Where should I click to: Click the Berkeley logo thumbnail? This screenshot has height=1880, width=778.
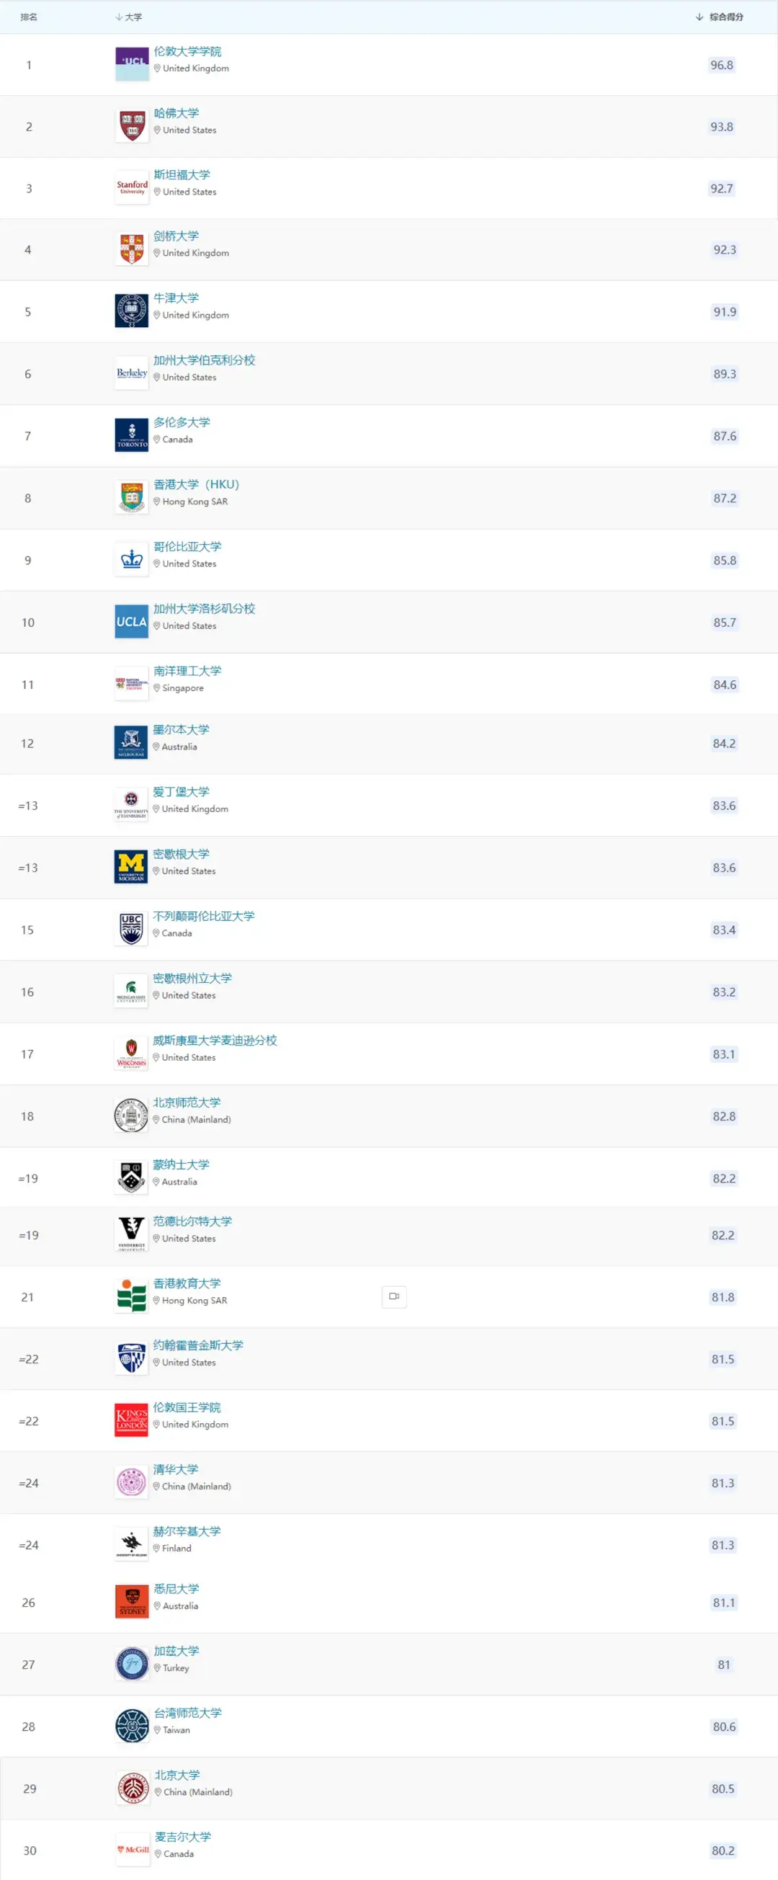(x=132, y=374)
